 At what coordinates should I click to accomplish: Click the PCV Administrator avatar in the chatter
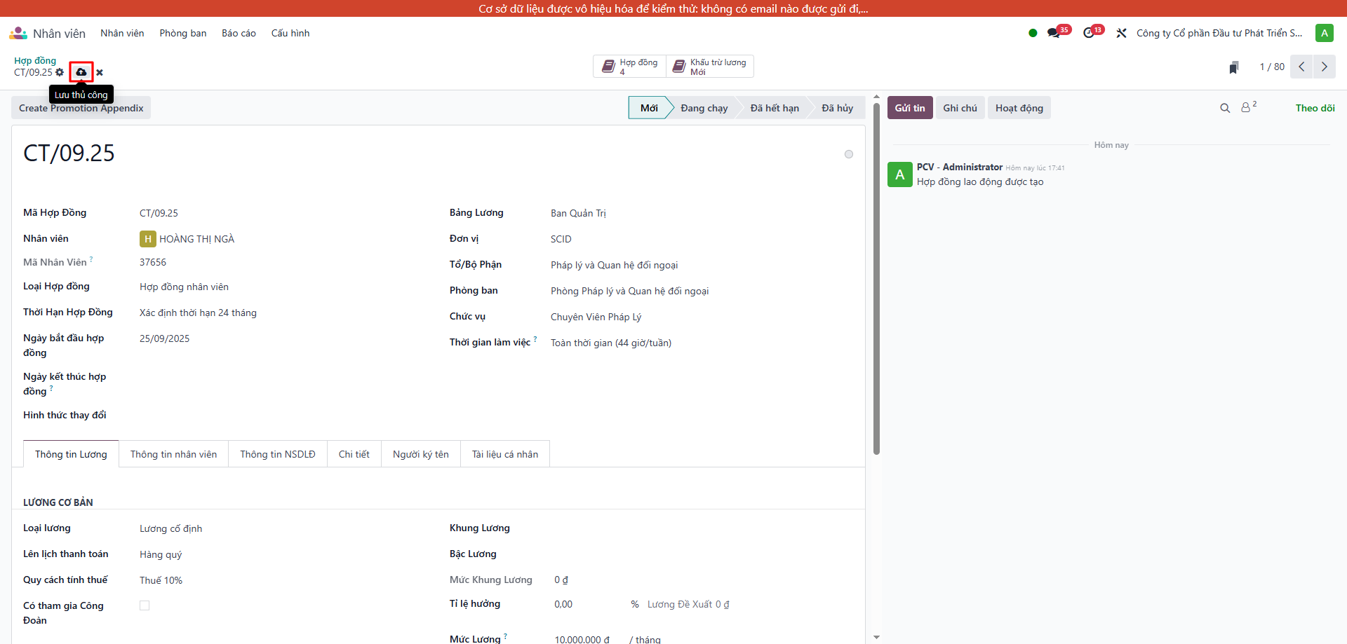900,174
